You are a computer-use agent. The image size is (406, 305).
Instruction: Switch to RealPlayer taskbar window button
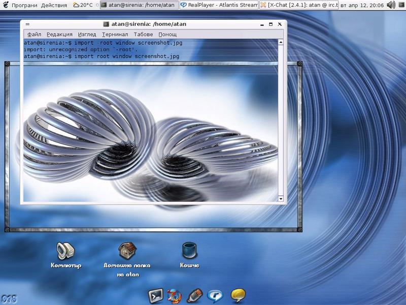click(x=219, y=5)
